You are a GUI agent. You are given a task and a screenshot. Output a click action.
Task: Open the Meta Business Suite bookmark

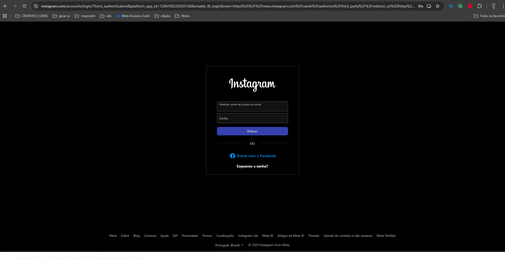click(133, 16)
